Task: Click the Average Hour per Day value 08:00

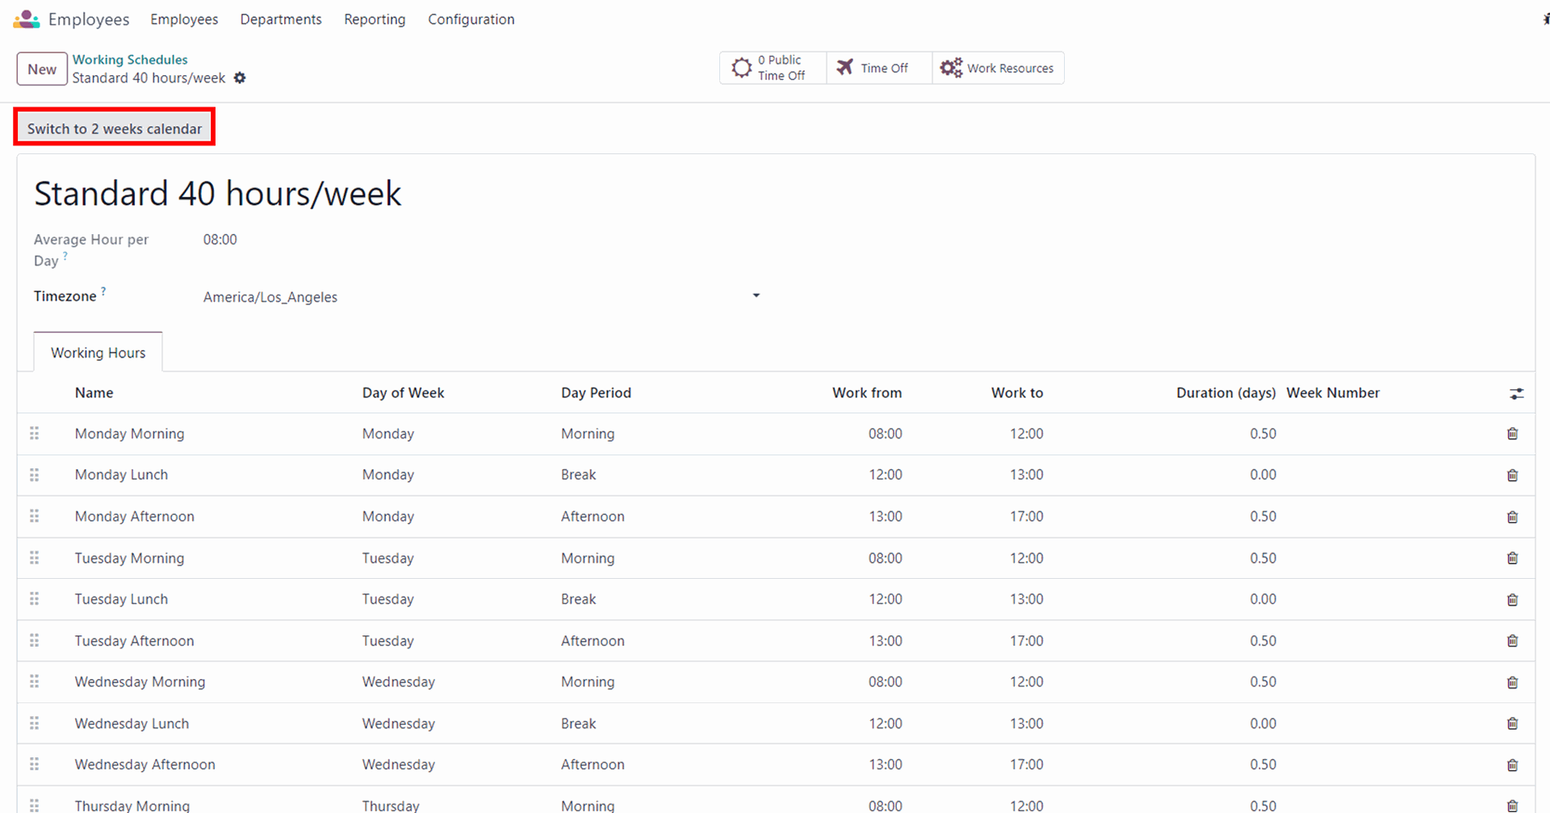Action: 220,240
